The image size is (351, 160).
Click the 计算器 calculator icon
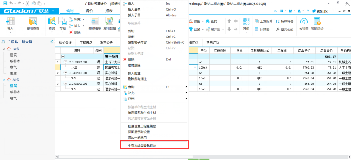coord(262,29)
